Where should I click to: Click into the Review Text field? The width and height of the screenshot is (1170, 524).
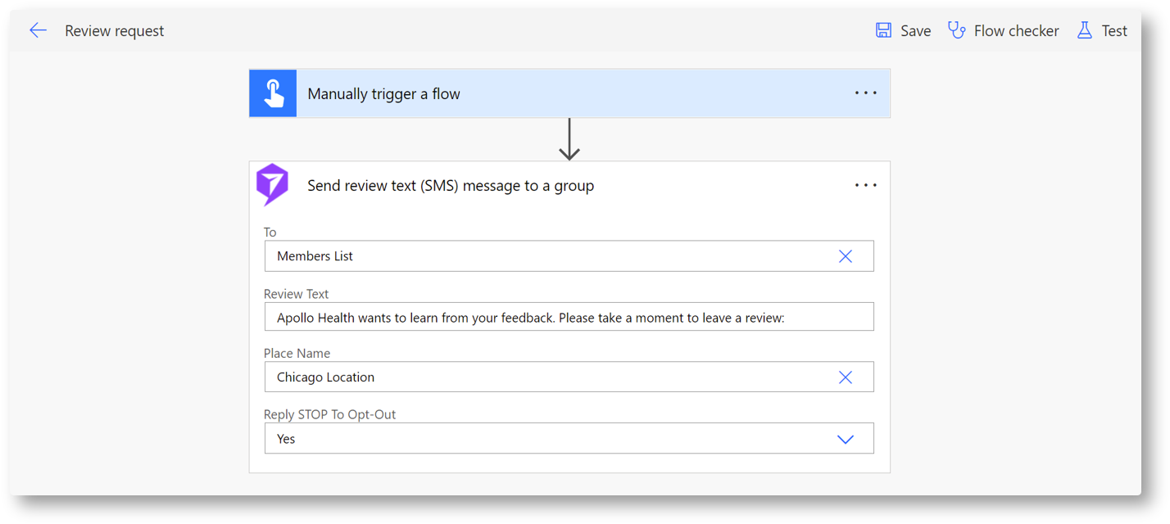pos(569,318)
